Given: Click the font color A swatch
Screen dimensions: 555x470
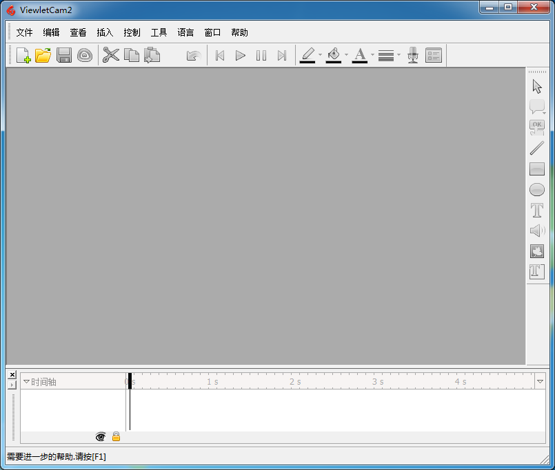Looking at the screenshot, I should pos(360,56).
